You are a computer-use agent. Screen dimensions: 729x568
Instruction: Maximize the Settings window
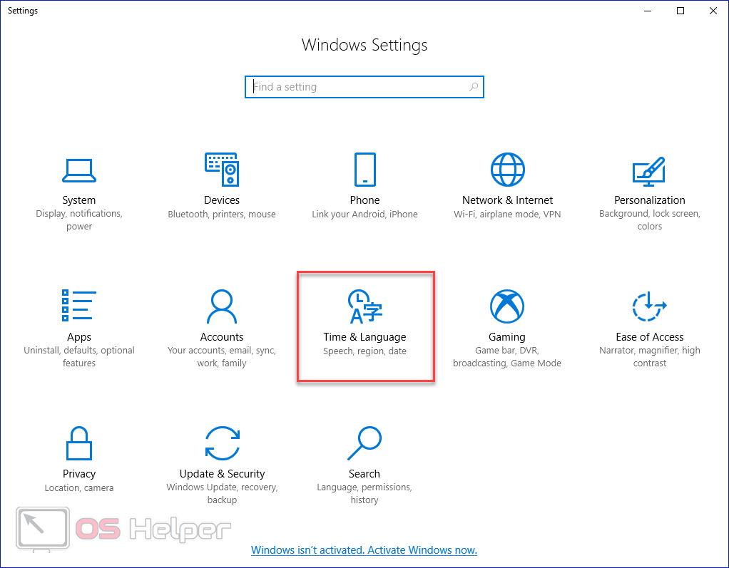coord(680,11)
